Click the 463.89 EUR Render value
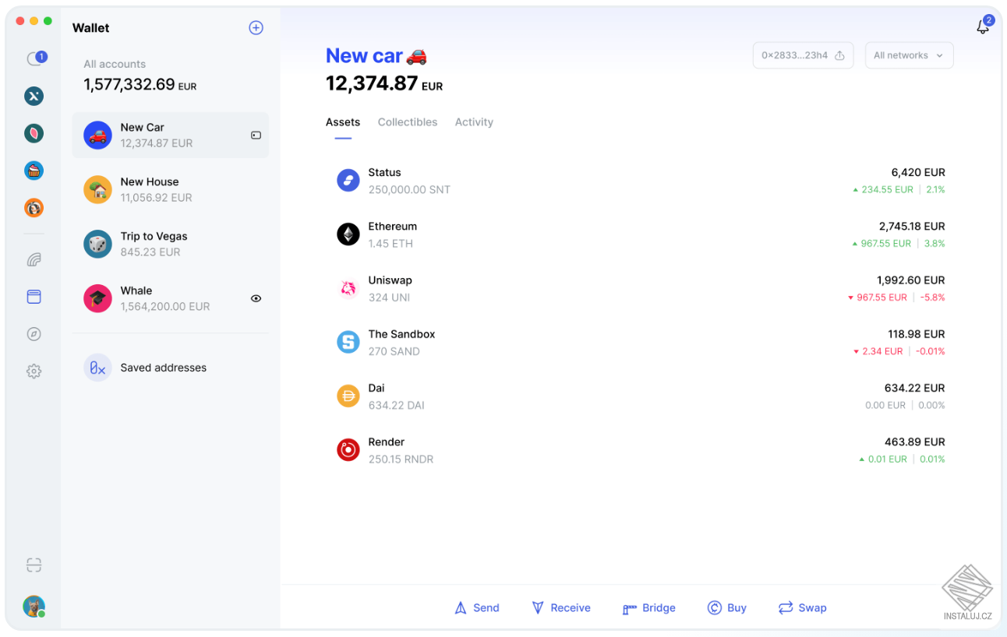Image resolution: width=1007 pixels, height=637 pixels. pyautogui.click(x=915, y=442)
